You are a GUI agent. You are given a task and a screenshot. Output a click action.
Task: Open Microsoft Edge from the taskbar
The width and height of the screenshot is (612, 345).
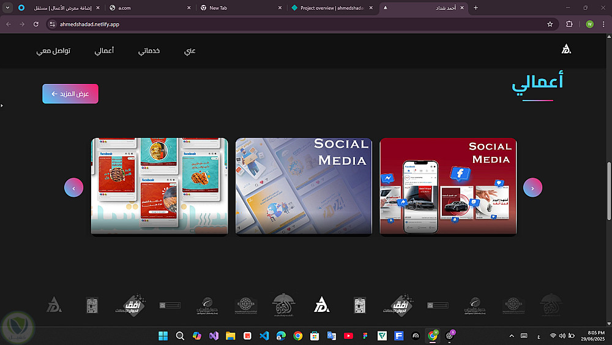click(x=281, y=336)
